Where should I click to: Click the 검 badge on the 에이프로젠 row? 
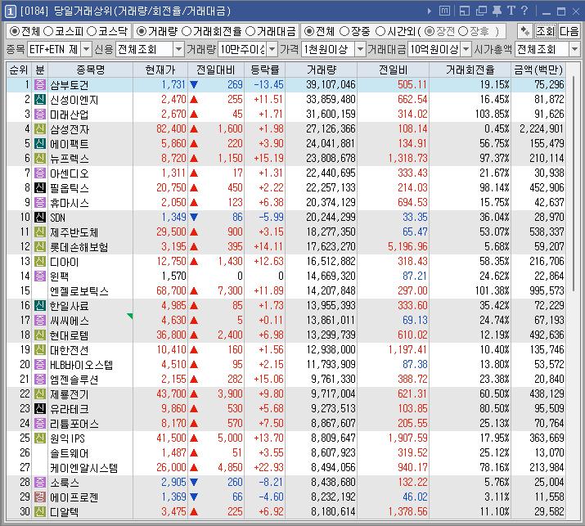[40, 497]
